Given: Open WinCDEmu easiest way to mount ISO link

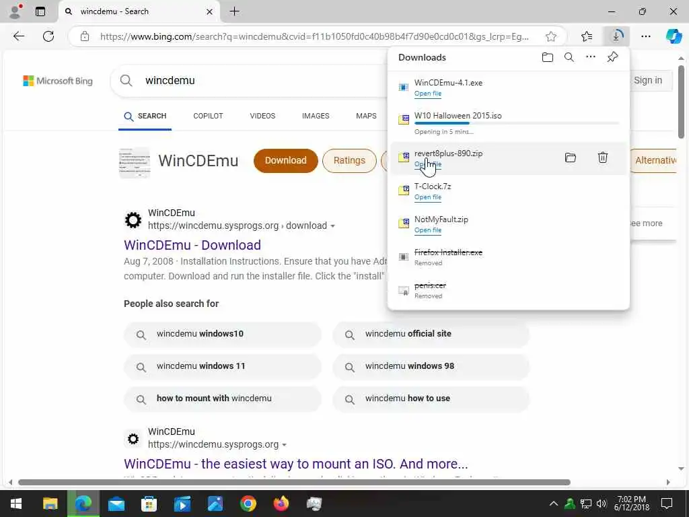Looking at the screenshot, I should [296, 464].
